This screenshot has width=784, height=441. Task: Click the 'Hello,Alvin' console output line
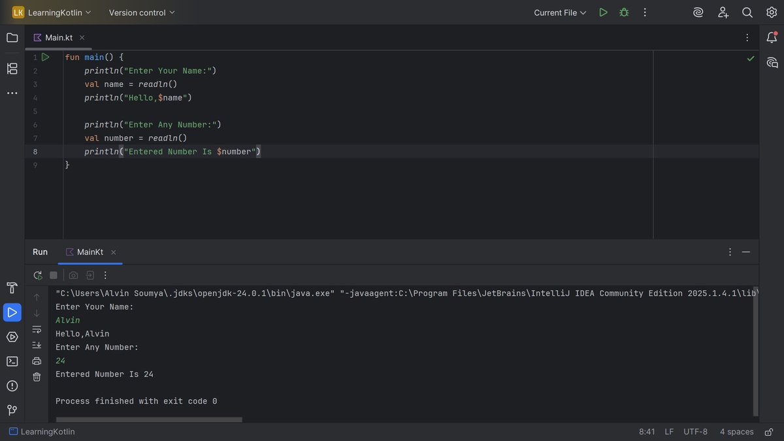(82, 334)
